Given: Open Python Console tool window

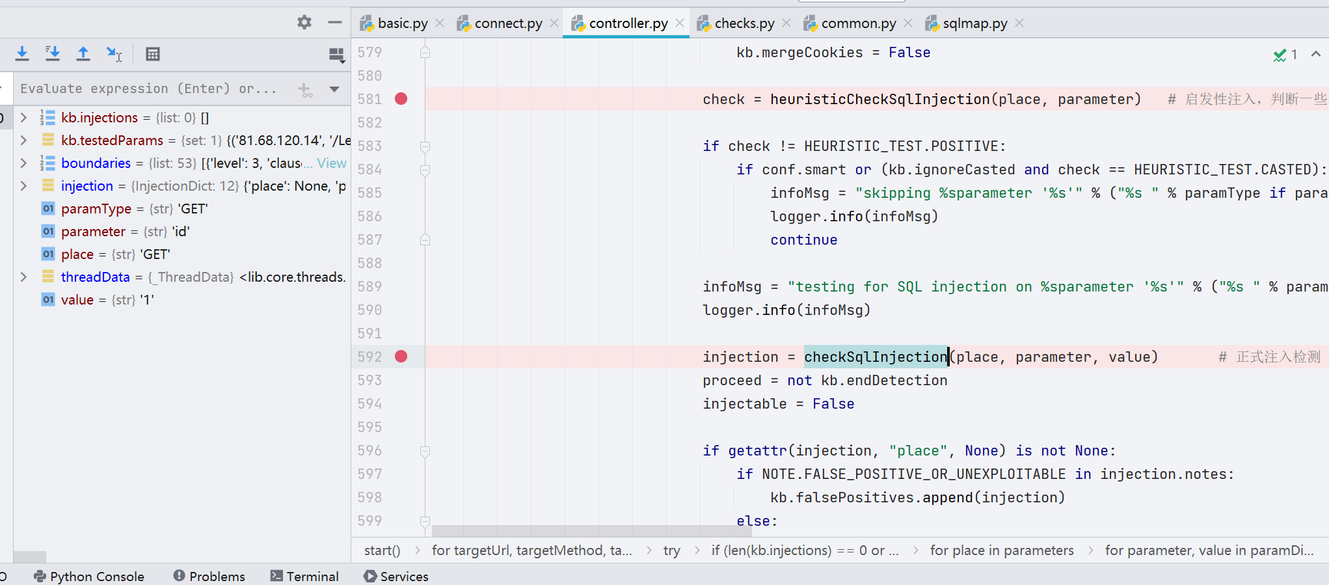Looking at the screenshot, I should click(88, 577).
